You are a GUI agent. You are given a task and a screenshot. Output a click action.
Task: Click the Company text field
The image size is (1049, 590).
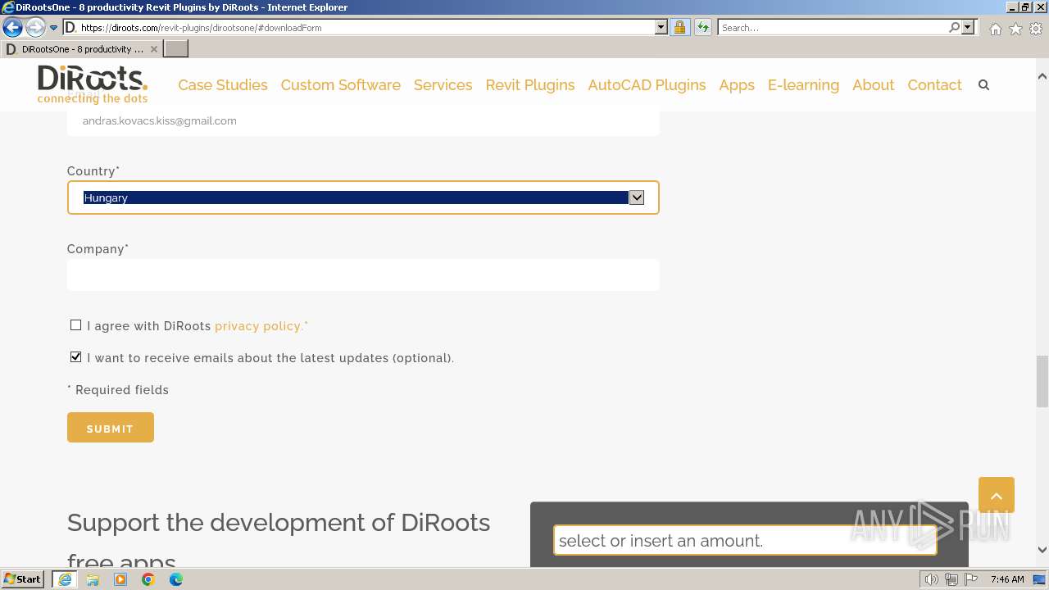[x=363, y=275]
